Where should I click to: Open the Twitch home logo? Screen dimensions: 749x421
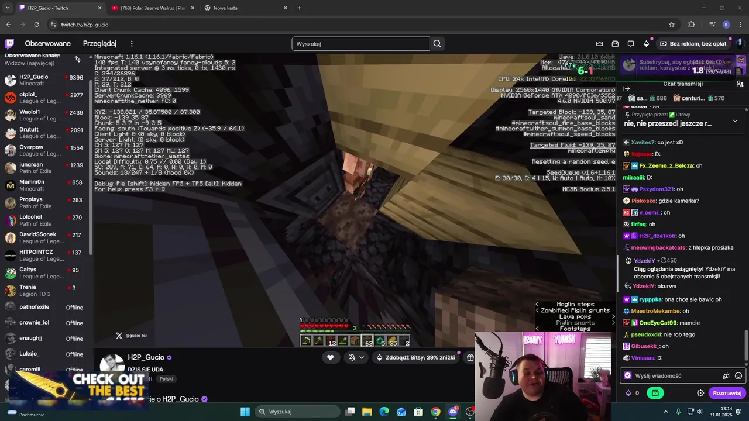point(9,44)
